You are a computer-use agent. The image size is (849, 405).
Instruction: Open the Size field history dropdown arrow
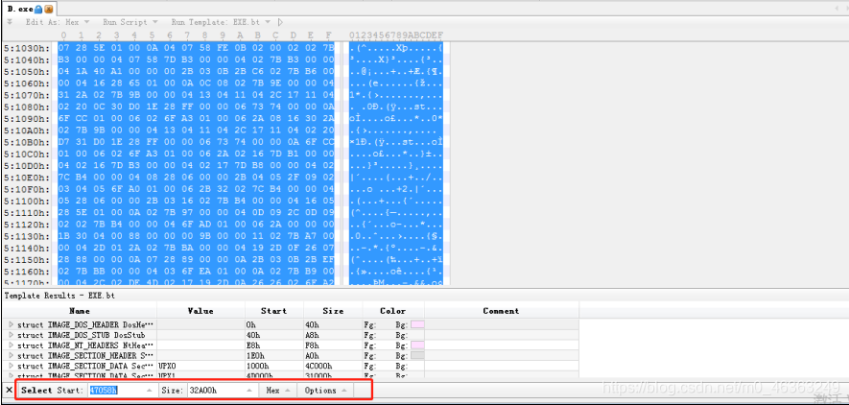pos(249,390)
